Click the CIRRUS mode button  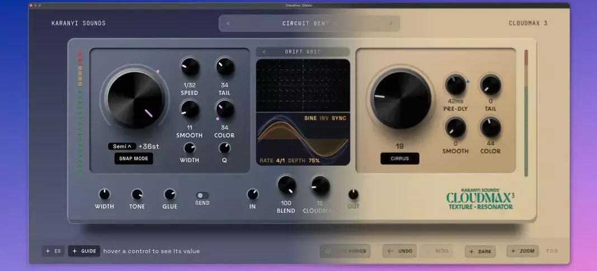(x=400, y=158)
